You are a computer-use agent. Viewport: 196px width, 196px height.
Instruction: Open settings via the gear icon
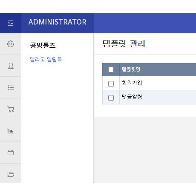tap(11, 44)
